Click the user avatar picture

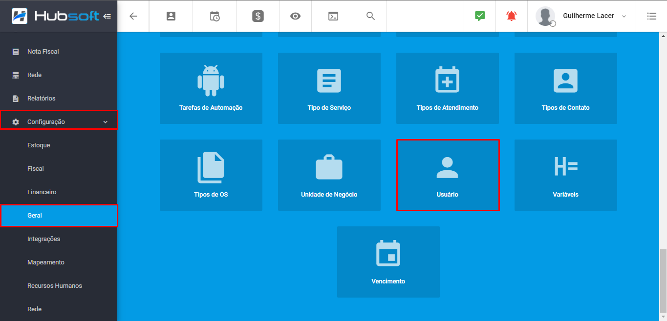(x=545, y=16)
